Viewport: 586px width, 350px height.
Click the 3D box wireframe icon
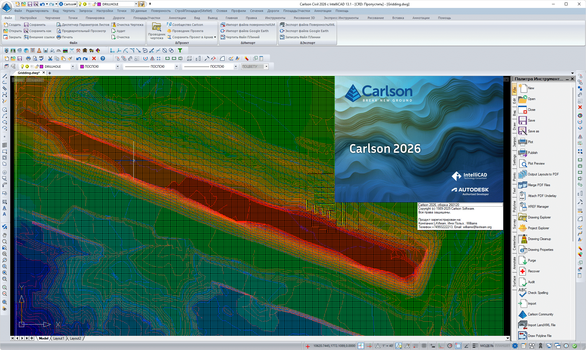[189, 58]
